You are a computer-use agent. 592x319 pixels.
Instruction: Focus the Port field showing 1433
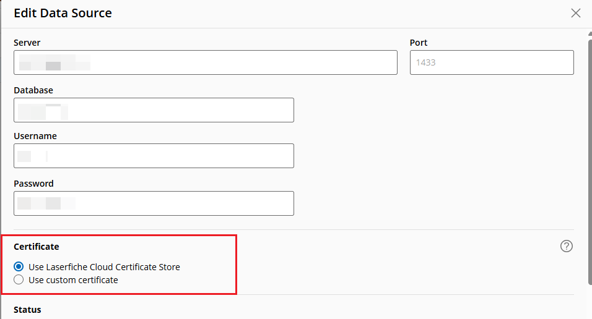coord(492,62)
